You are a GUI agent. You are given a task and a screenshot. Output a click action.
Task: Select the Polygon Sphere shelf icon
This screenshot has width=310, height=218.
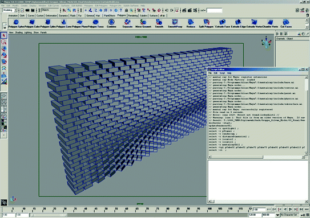coord(16,22)
